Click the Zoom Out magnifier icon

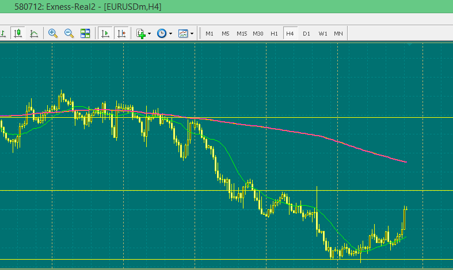point(69,33)
